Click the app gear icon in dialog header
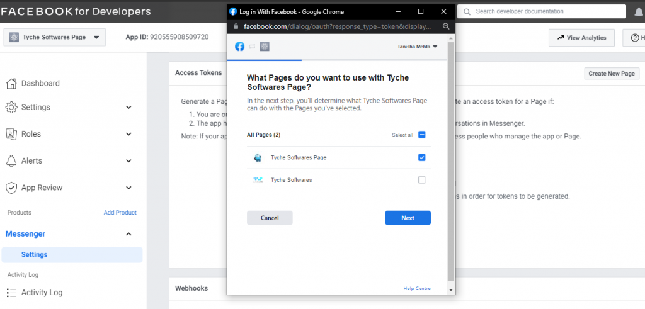 coord(265,47)
